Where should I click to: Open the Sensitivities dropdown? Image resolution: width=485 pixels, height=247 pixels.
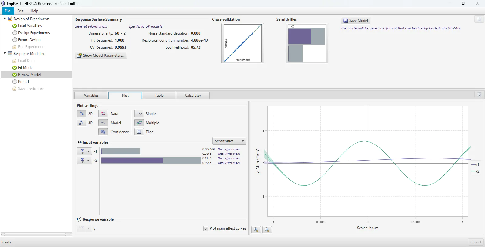[x=229, y=141]
